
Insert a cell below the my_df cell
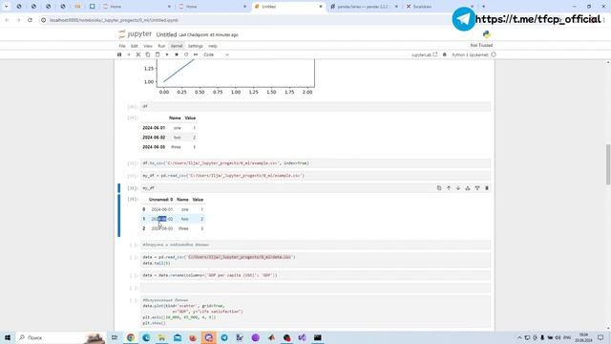click(x=477, y=188)
